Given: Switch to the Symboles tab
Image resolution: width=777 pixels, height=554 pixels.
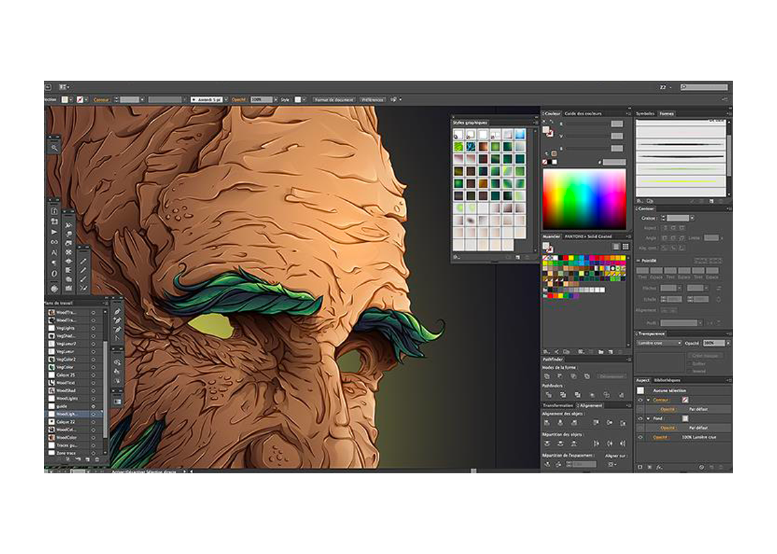Looking at the screenshot, I should click(x=645, y=113).
